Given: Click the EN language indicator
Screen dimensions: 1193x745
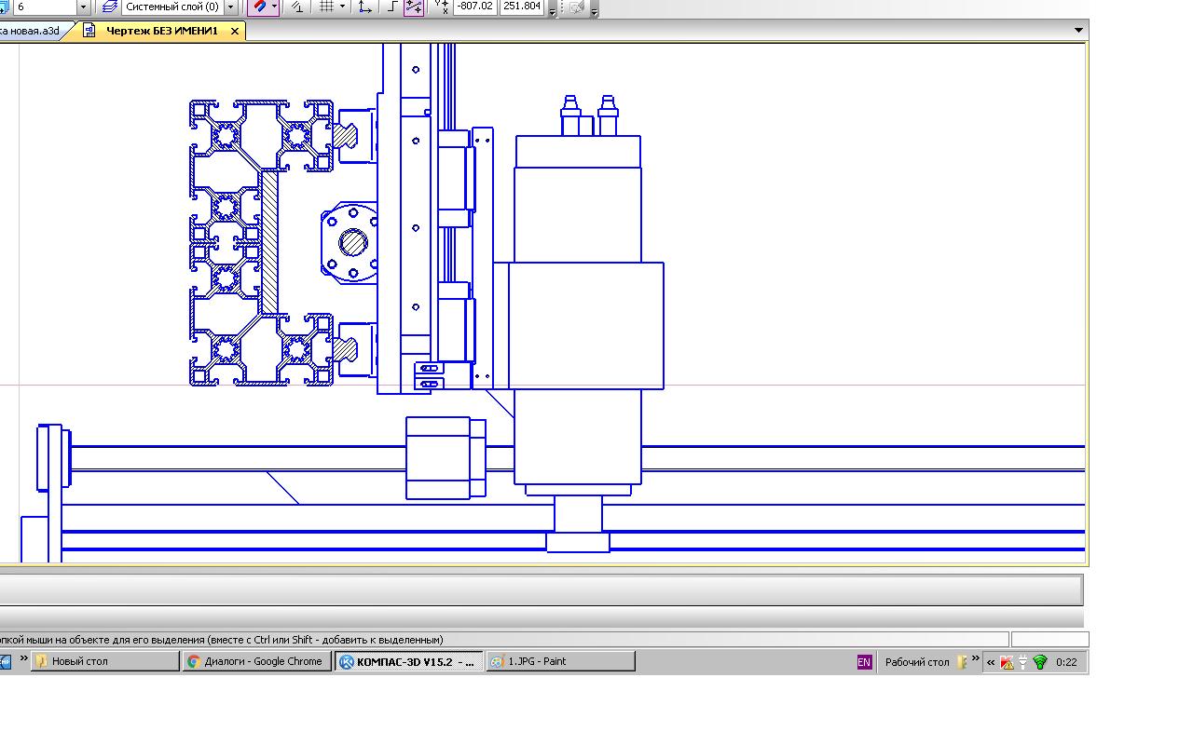Looking at the screenshot, I should tap(864, 662).
